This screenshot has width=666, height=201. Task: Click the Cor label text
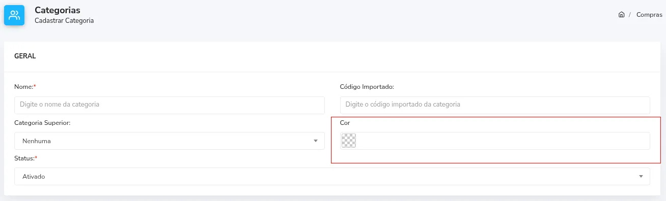click(345, 123)
